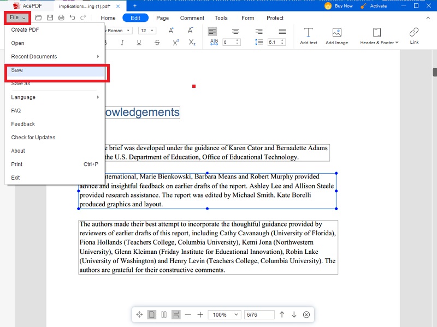437x327 pixels.
Task: Select Create PDF from File menu
Action: (55, 30)
